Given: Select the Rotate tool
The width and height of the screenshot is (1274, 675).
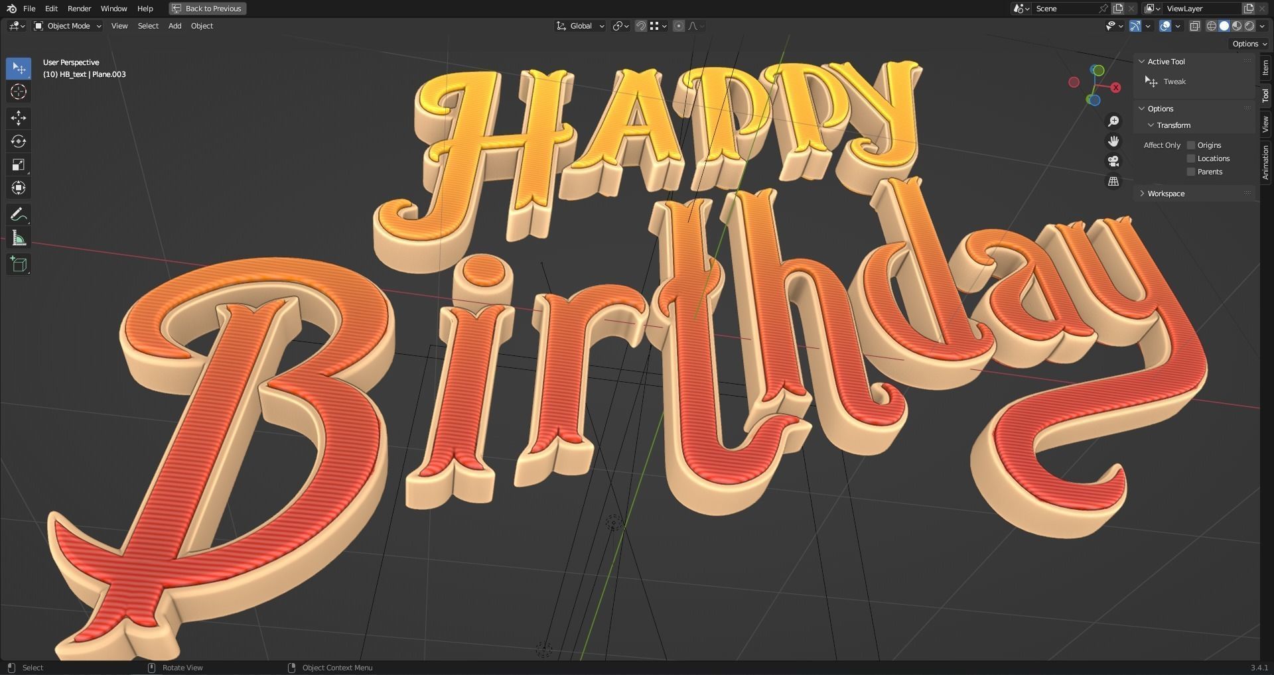Looking at the screenshot, I should click(x=19, y=141).
